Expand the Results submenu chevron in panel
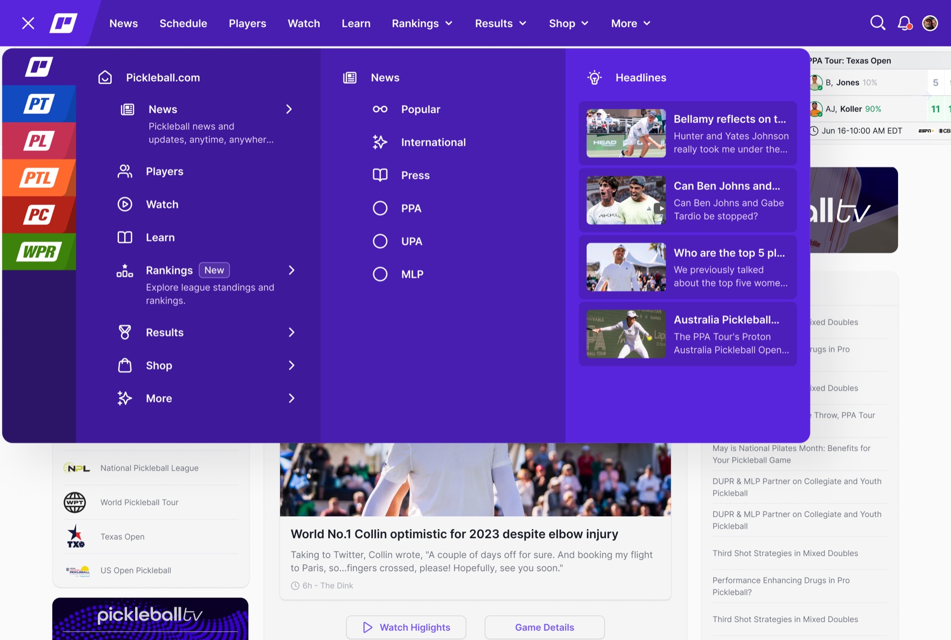The height and width of the screenshot is (640, 951). (292, 332)
